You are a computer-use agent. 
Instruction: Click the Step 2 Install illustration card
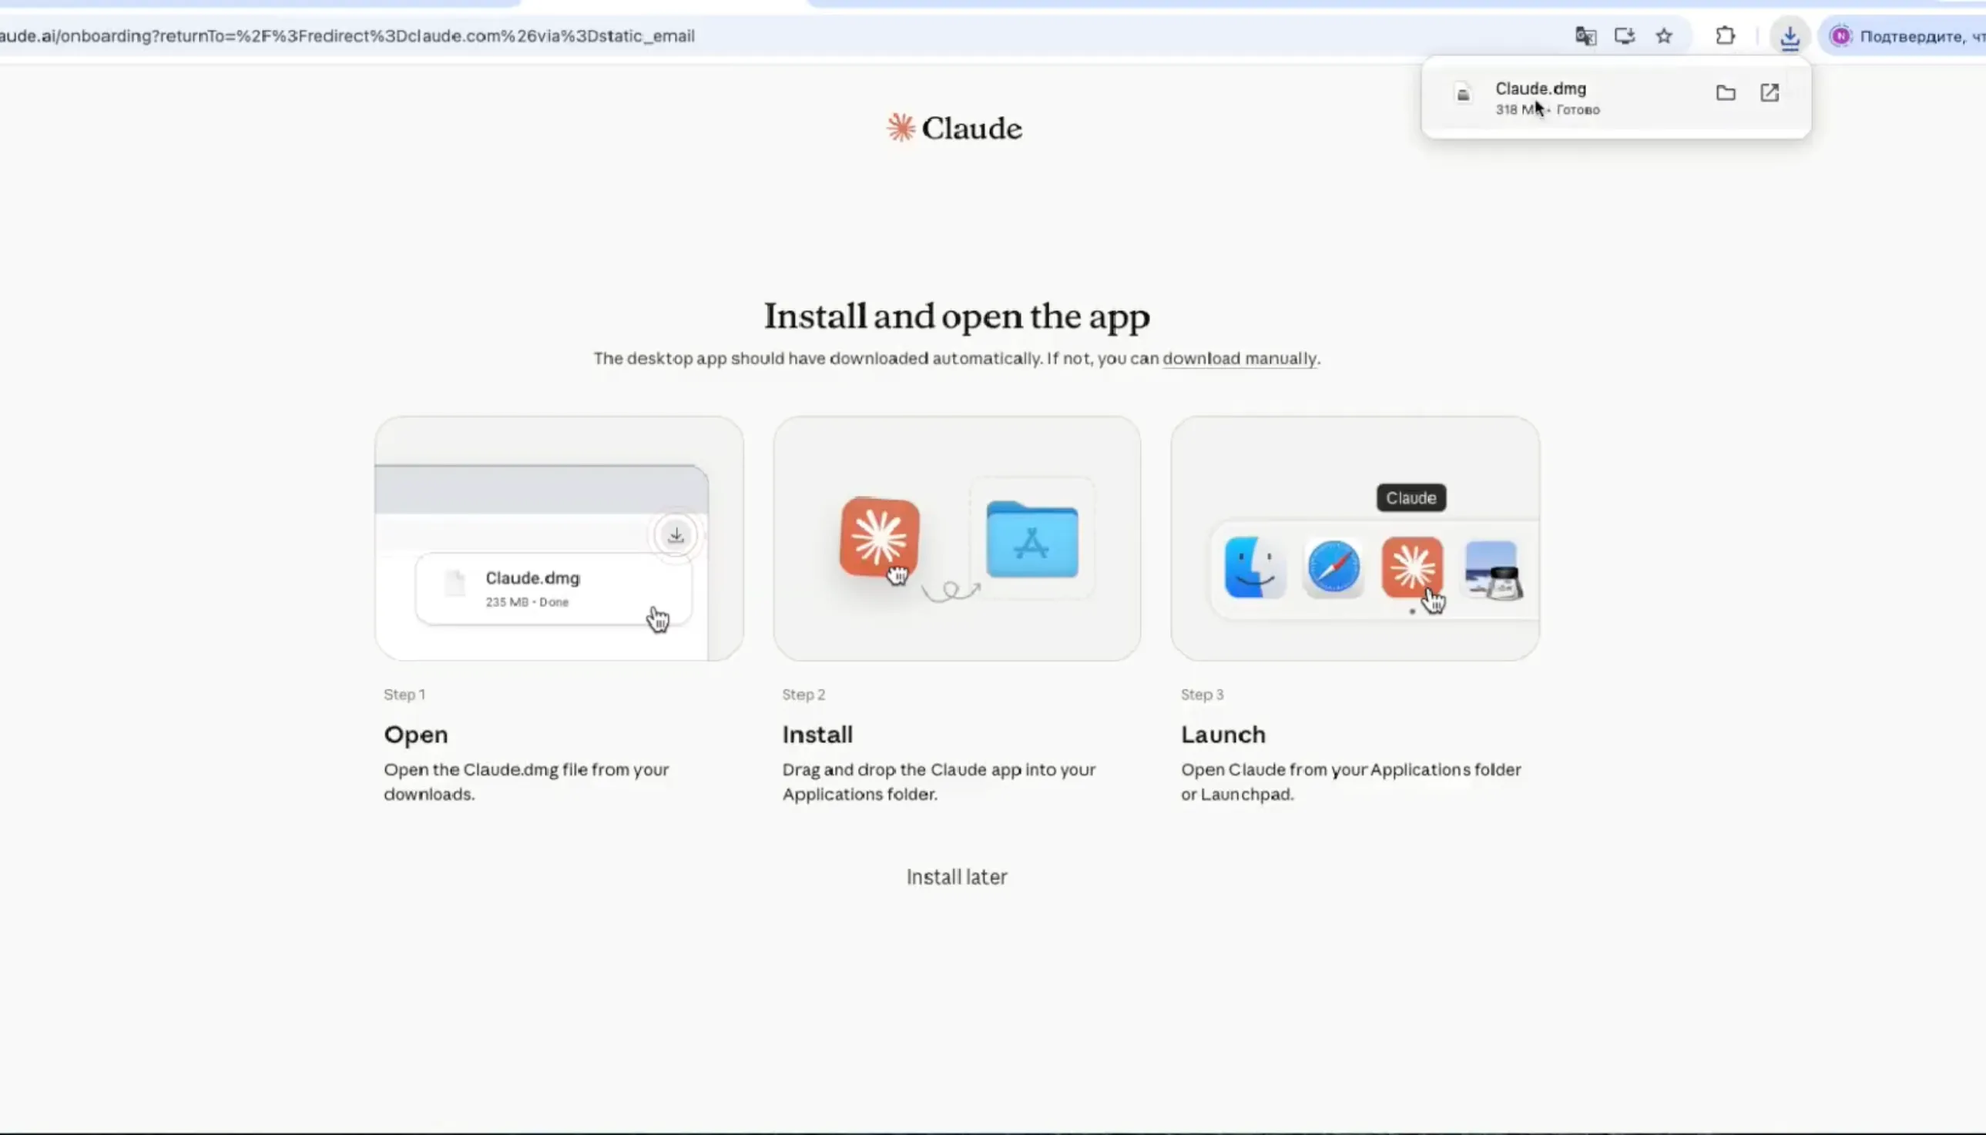957,539
